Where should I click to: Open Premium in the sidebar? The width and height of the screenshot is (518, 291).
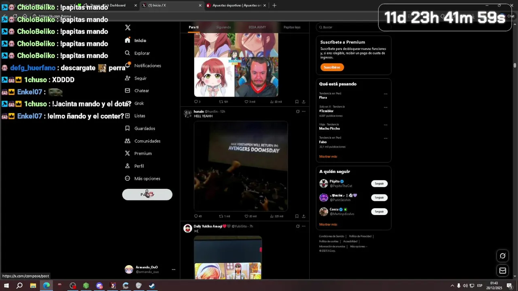[x=138, y=153]
